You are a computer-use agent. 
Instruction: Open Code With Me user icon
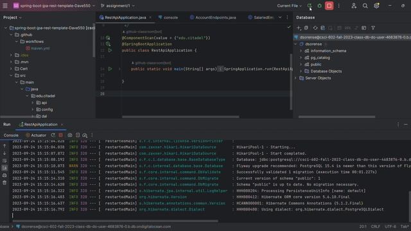point(354,6)
